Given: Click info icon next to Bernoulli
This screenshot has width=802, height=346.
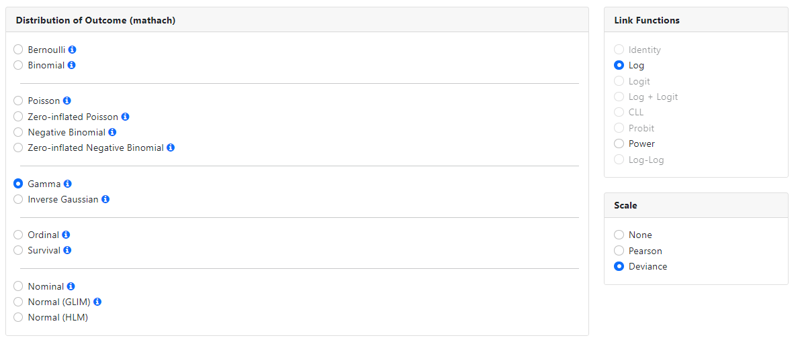Looking at the screenshot, I should (73, 50).
